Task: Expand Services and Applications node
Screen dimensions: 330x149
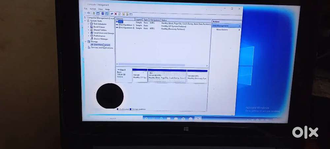Action: [86, 48]
